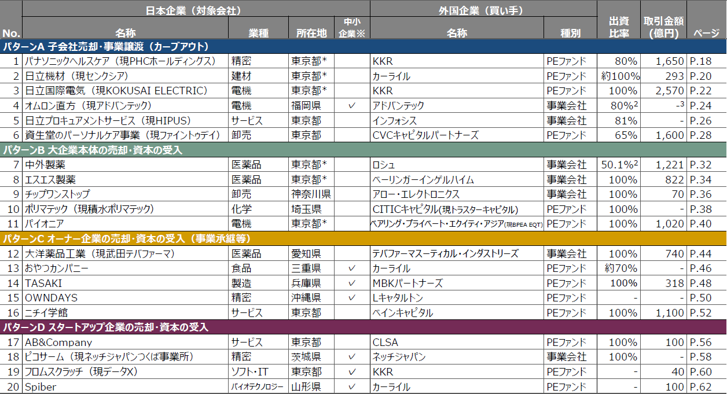
Task: Click the 2,570 transaction amount cell
Action: click(x=663, y=91)
